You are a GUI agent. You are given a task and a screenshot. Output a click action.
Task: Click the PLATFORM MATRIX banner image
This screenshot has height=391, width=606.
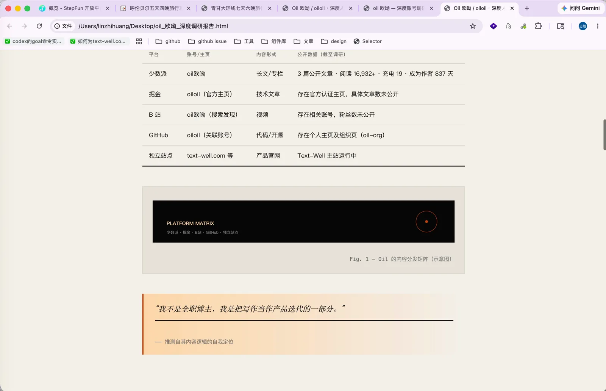coord(303,222)
